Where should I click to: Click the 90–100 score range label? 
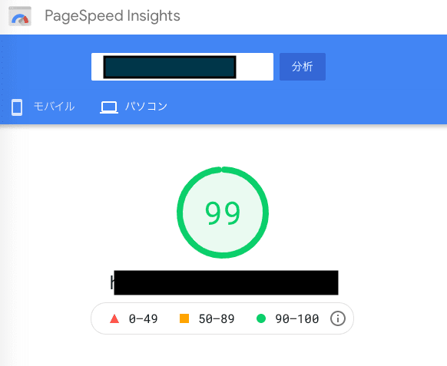click(296, 318)
